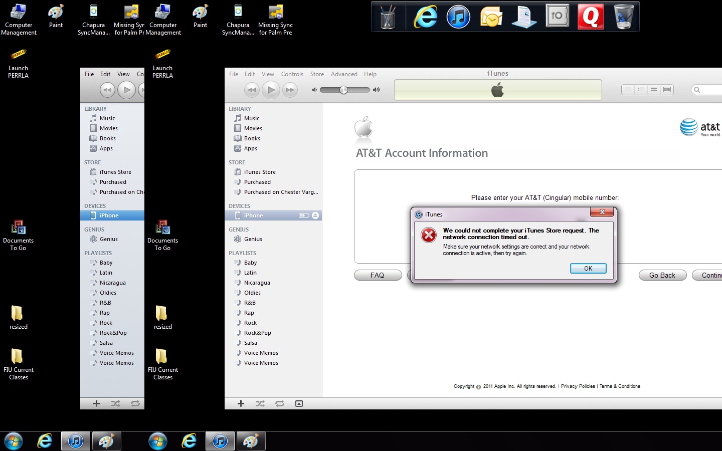Open the Help menu
The height and width of the screenshot is (451, 722).
point(370,74)
